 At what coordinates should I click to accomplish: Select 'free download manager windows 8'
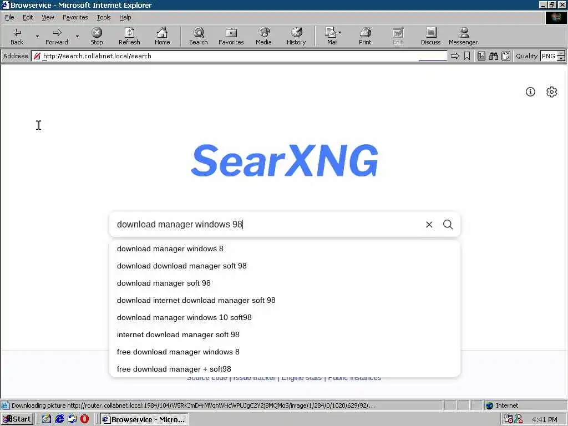click(285, 352)
